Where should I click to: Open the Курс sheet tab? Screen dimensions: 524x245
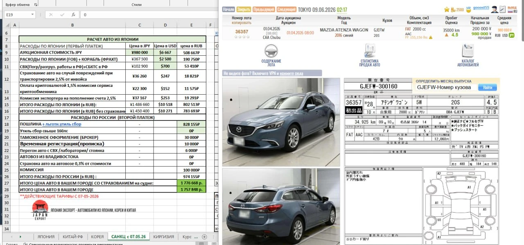coord(187,237)
